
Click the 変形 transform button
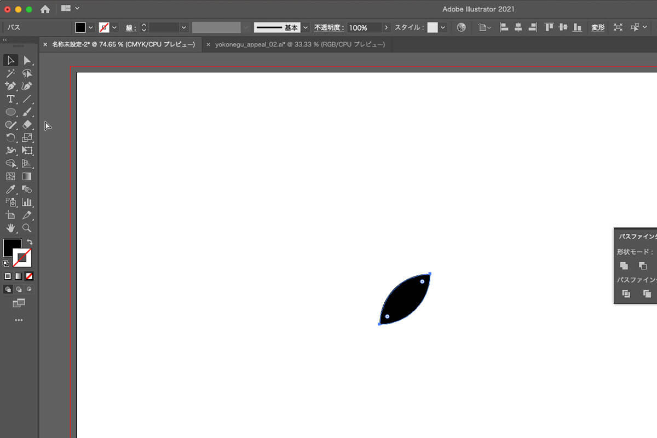(x=598, y=27)
